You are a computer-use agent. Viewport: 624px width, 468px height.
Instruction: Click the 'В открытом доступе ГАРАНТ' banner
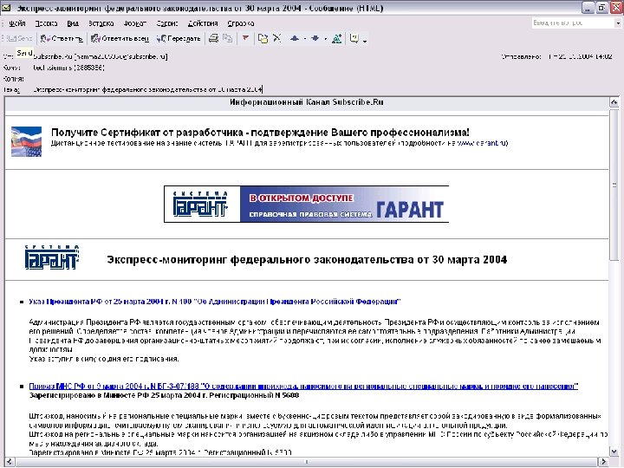click(307, 204)
